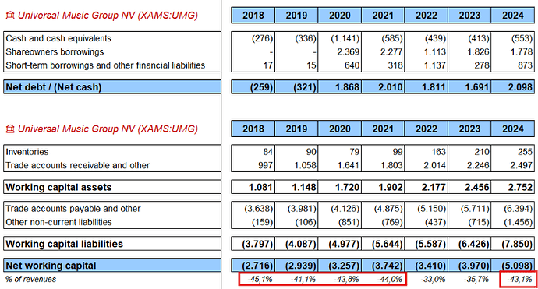Select the 2024 column header in the net debt table
The height and width of the screenshot is (289, 538).
pyautogui.click(x=512, y=16)
